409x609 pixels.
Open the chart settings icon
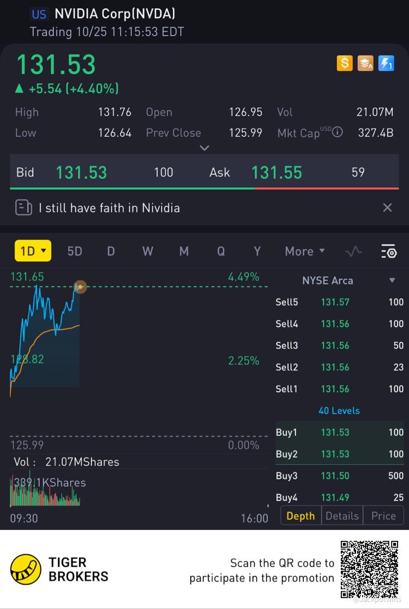point(388,251)
